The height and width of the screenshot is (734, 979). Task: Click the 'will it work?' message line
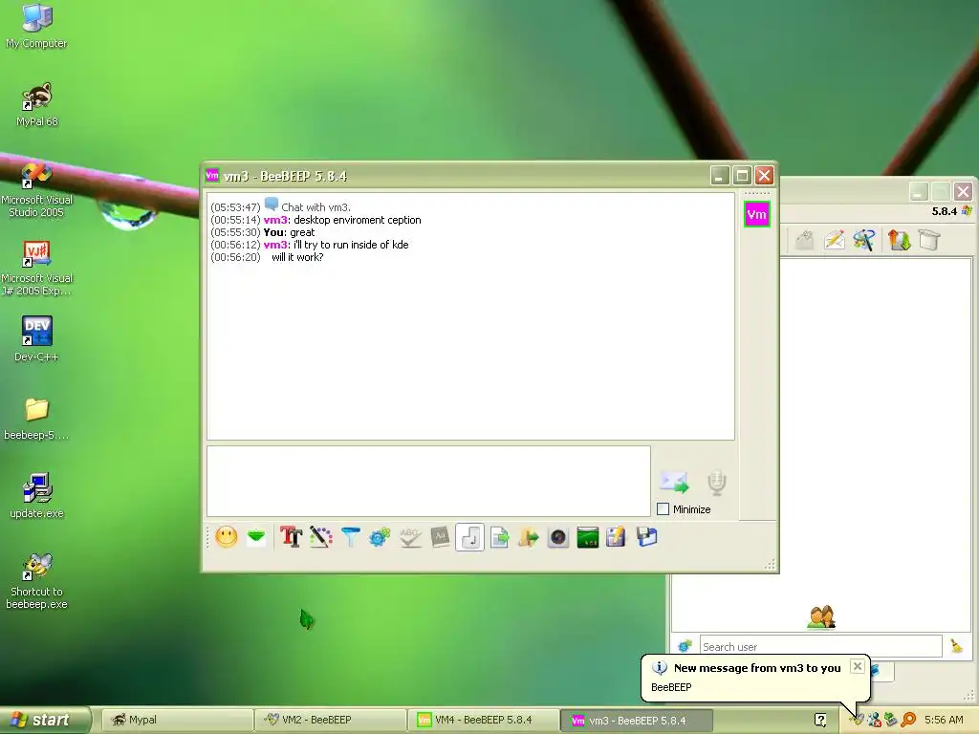click(x=297, y=257)
